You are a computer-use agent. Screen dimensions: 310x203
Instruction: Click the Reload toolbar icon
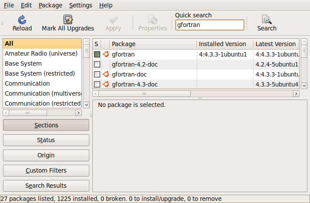click(x=22, y=20)
